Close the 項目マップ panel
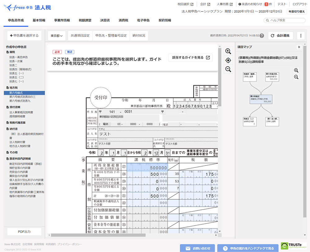The height and width of the screenshot is (252, 310). coord(299,47)
